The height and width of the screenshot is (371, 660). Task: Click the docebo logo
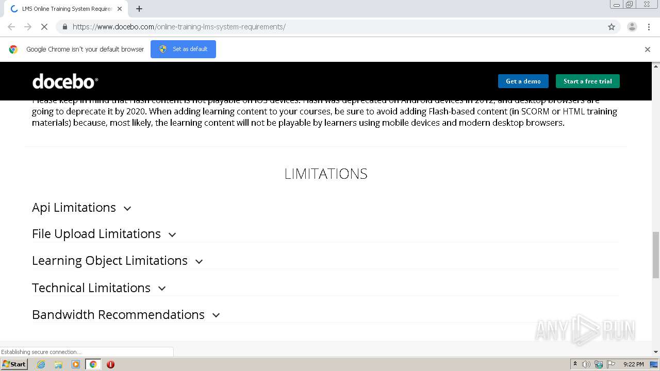65,81
